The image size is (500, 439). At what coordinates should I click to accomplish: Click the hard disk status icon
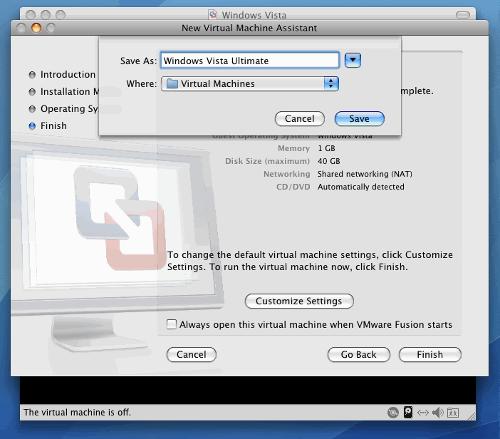pyautogui.click(x=408, y=412)
